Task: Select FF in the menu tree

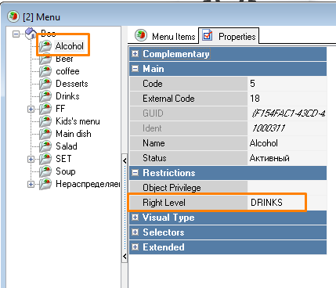Action: pos(60,109)
